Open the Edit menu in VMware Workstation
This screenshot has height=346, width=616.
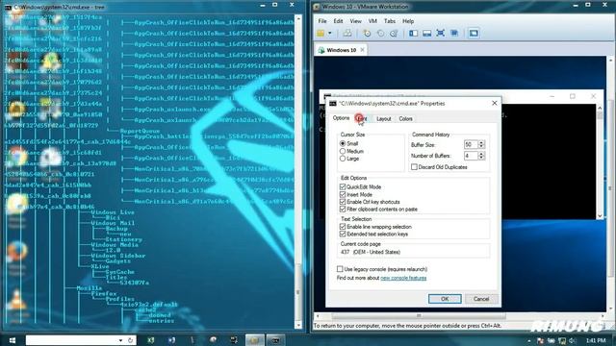(338, 21)
